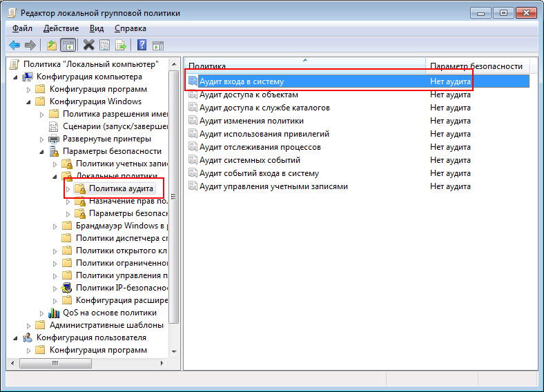This screenshot has width=544, height=392.
Task: Click the Forward arrow toolbar icon
Action: click(30, 45)
